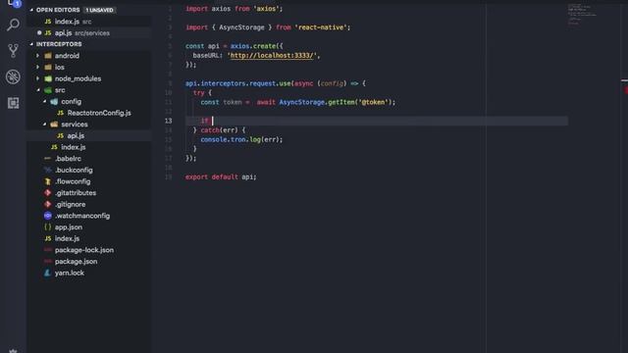Open the .gitattributes file
The image size is (628, 353).
click(76, 192)
